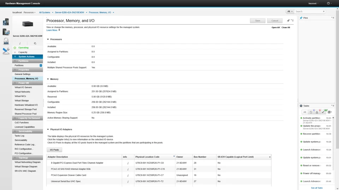Show in-progress tasks with refresh filter icon
The image size is (339, 190).
311,112
